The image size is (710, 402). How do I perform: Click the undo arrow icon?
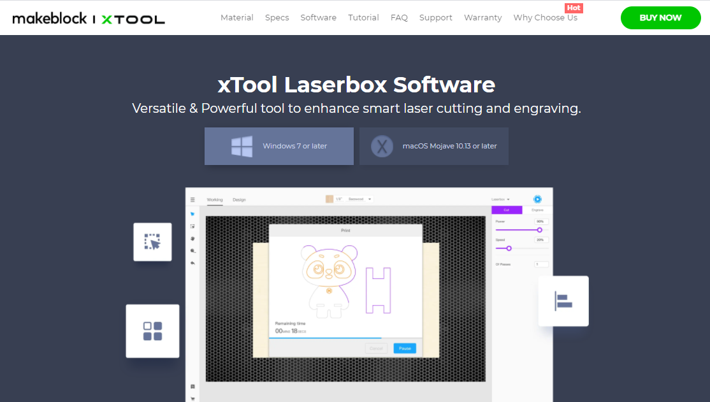[x=192, y=263]
